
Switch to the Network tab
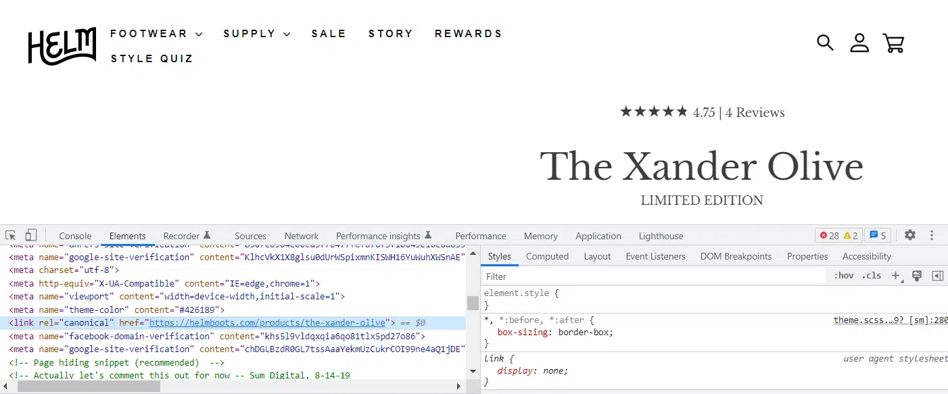pos(301,235)
